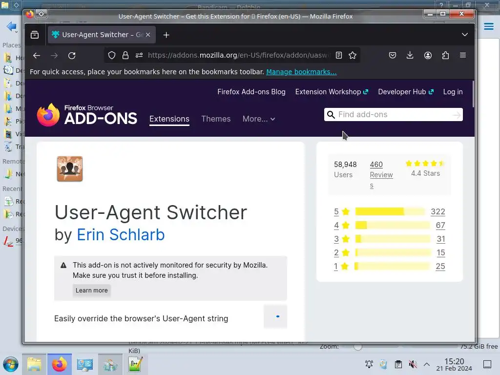Click the URL address field
The height and width of the screenshot is (375, 500).
(x=239, y=56)
